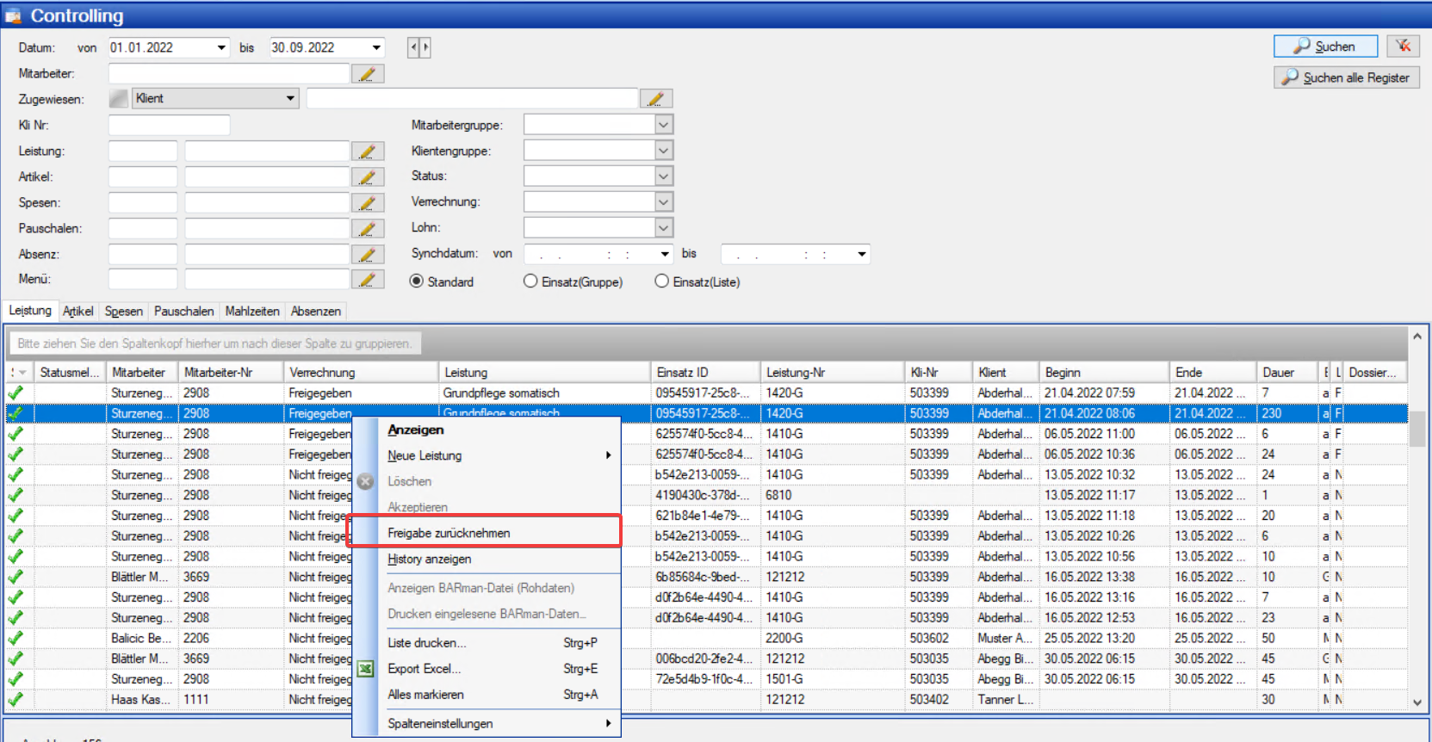The width and height of the screenshot is (1432, 742).
Task: Click the previous date range arrow
Action: click(x=413, y=47)
